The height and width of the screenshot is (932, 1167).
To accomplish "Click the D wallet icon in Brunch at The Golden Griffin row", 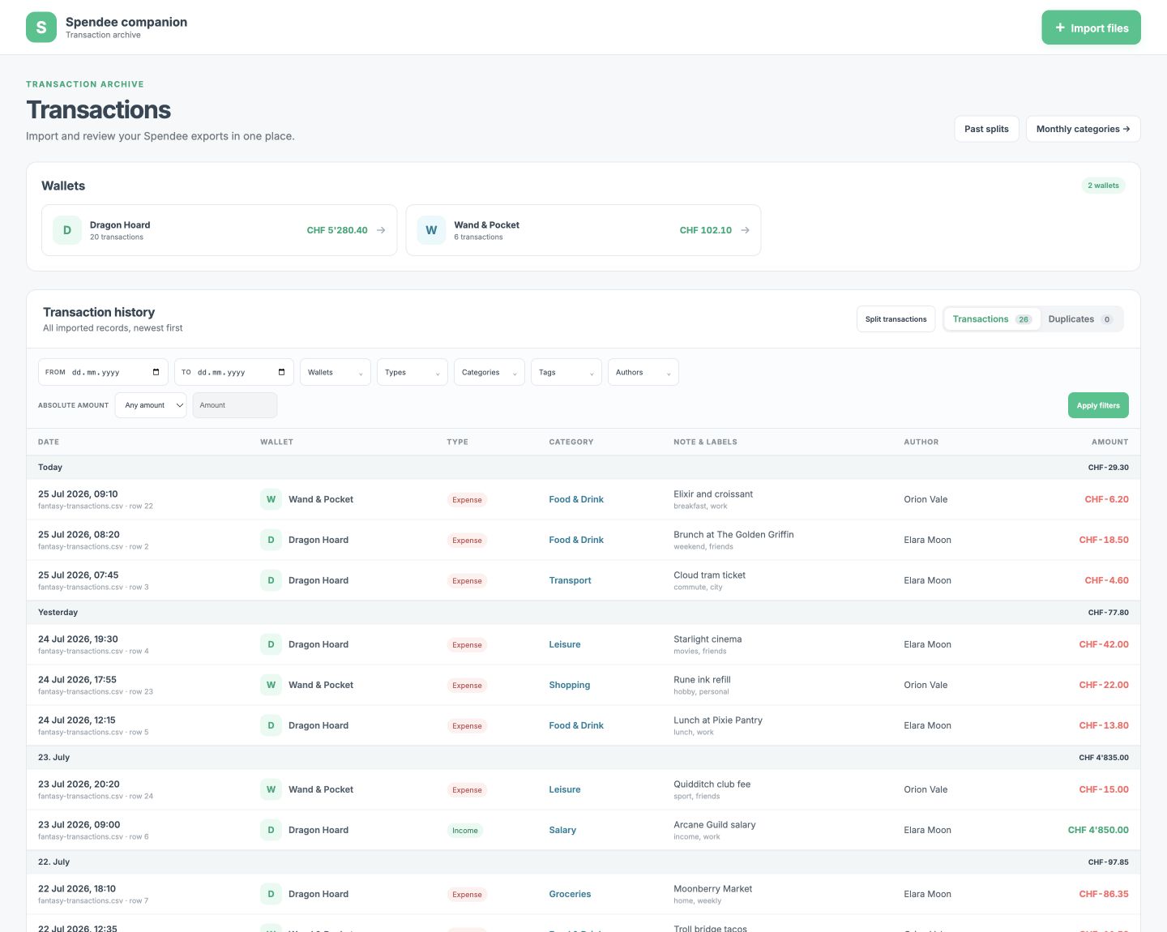I will [x=271, y=540].
